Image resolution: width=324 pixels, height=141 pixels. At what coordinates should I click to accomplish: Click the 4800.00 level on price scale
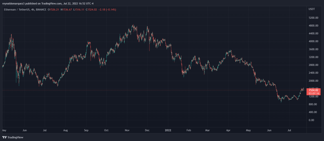click(313, 26)
